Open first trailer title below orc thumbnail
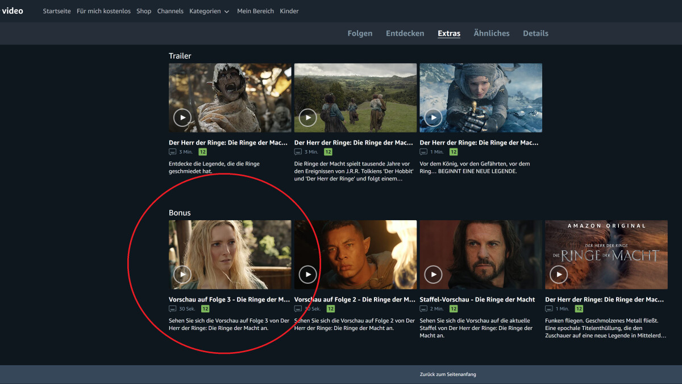Viewport: 682px width, 384px height. [228, 142]
